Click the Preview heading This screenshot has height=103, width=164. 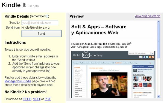[77, 16]
